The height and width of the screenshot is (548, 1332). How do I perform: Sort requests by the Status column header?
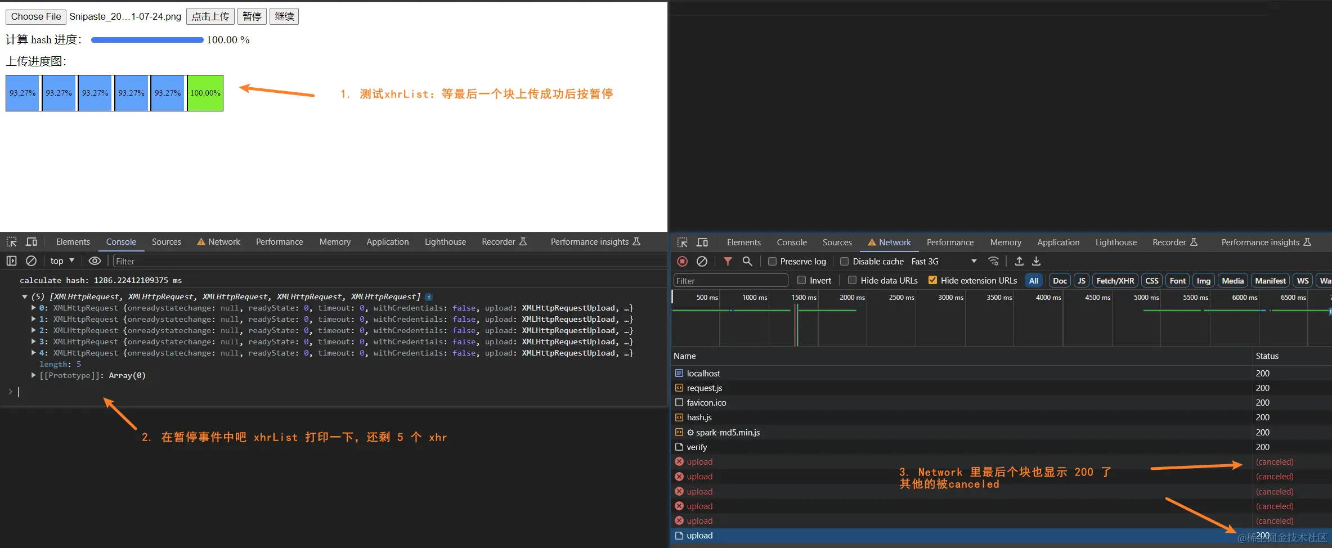1267,356
